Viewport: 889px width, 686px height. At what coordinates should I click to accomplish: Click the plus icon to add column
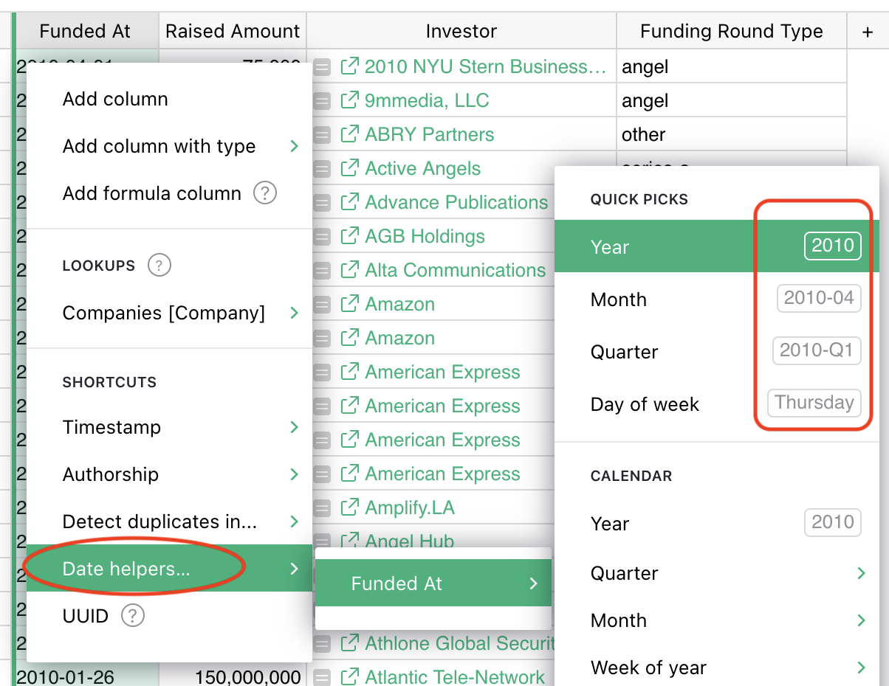(x=868, y=32)
